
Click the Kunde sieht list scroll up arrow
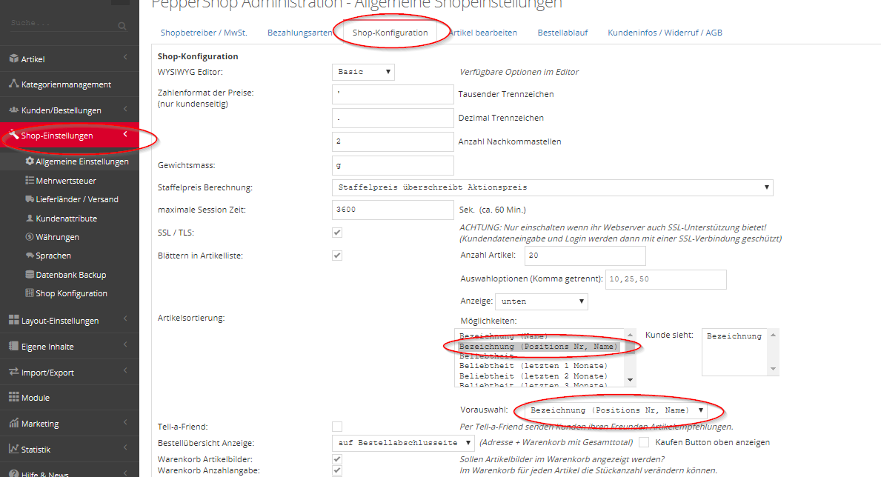pos(773,335)
